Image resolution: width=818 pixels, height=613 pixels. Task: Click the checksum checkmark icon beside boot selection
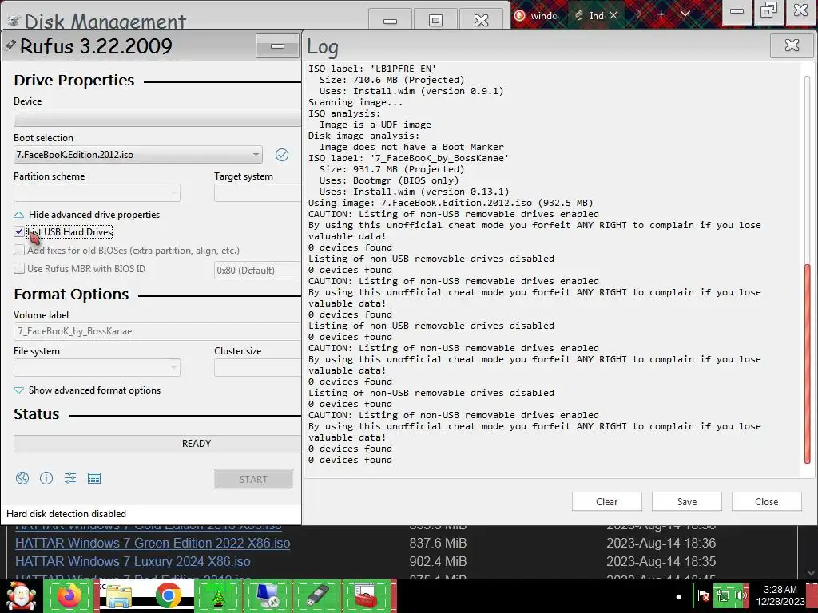pos(282,155)
